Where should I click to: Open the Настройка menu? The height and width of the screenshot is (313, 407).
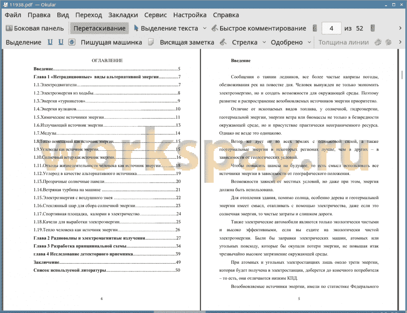pos(190,15)
